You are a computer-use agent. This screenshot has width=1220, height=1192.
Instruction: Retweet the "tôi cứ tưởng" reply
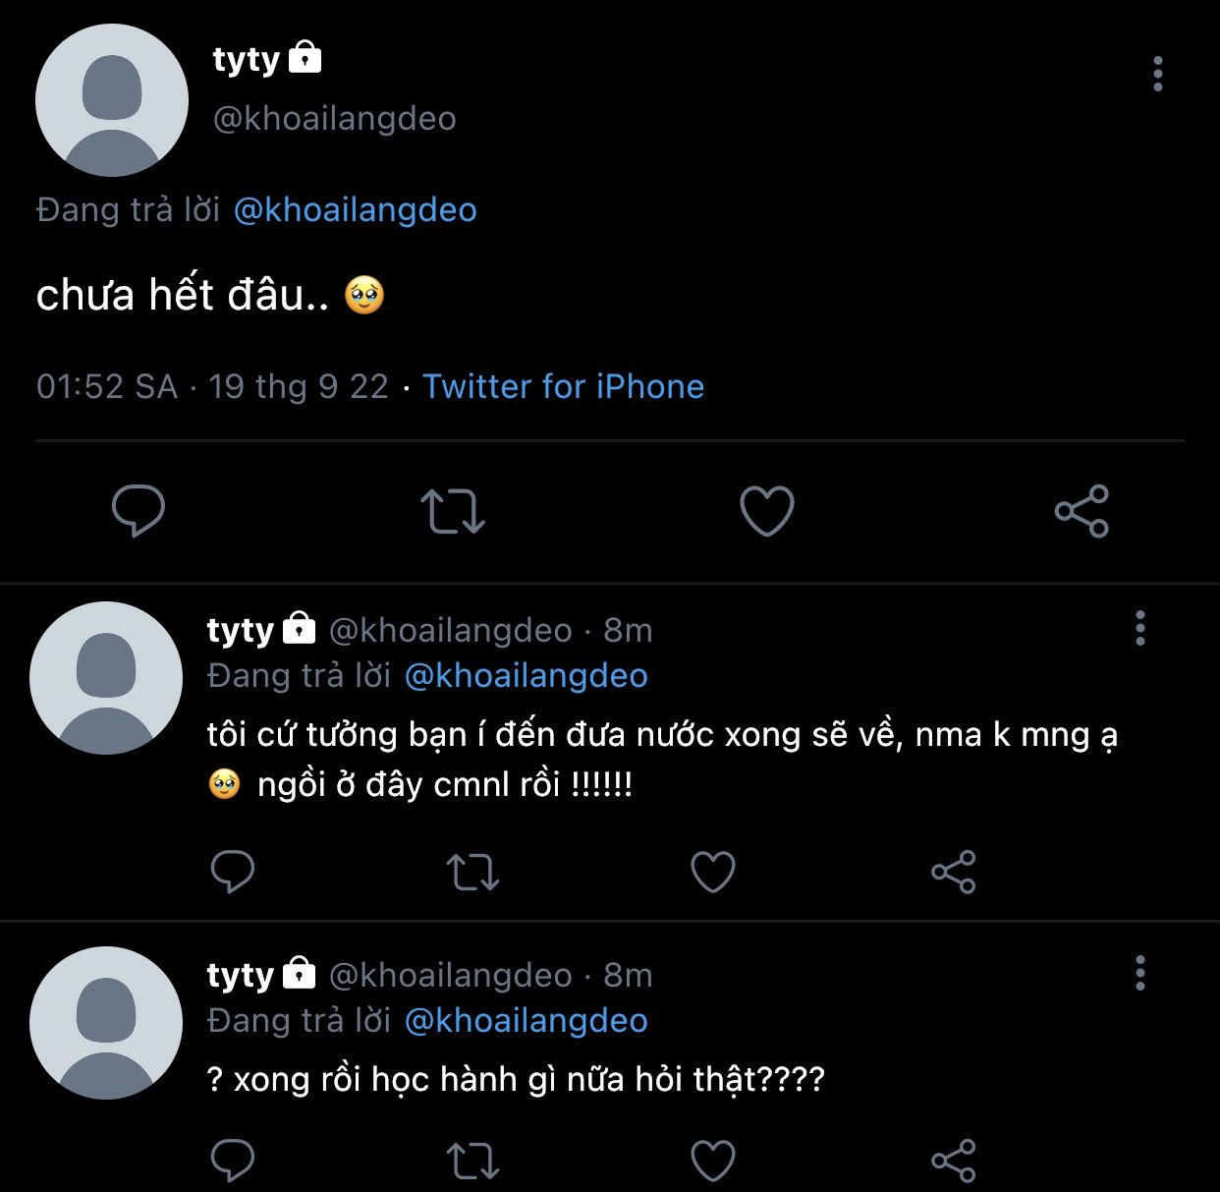[472, 872]
